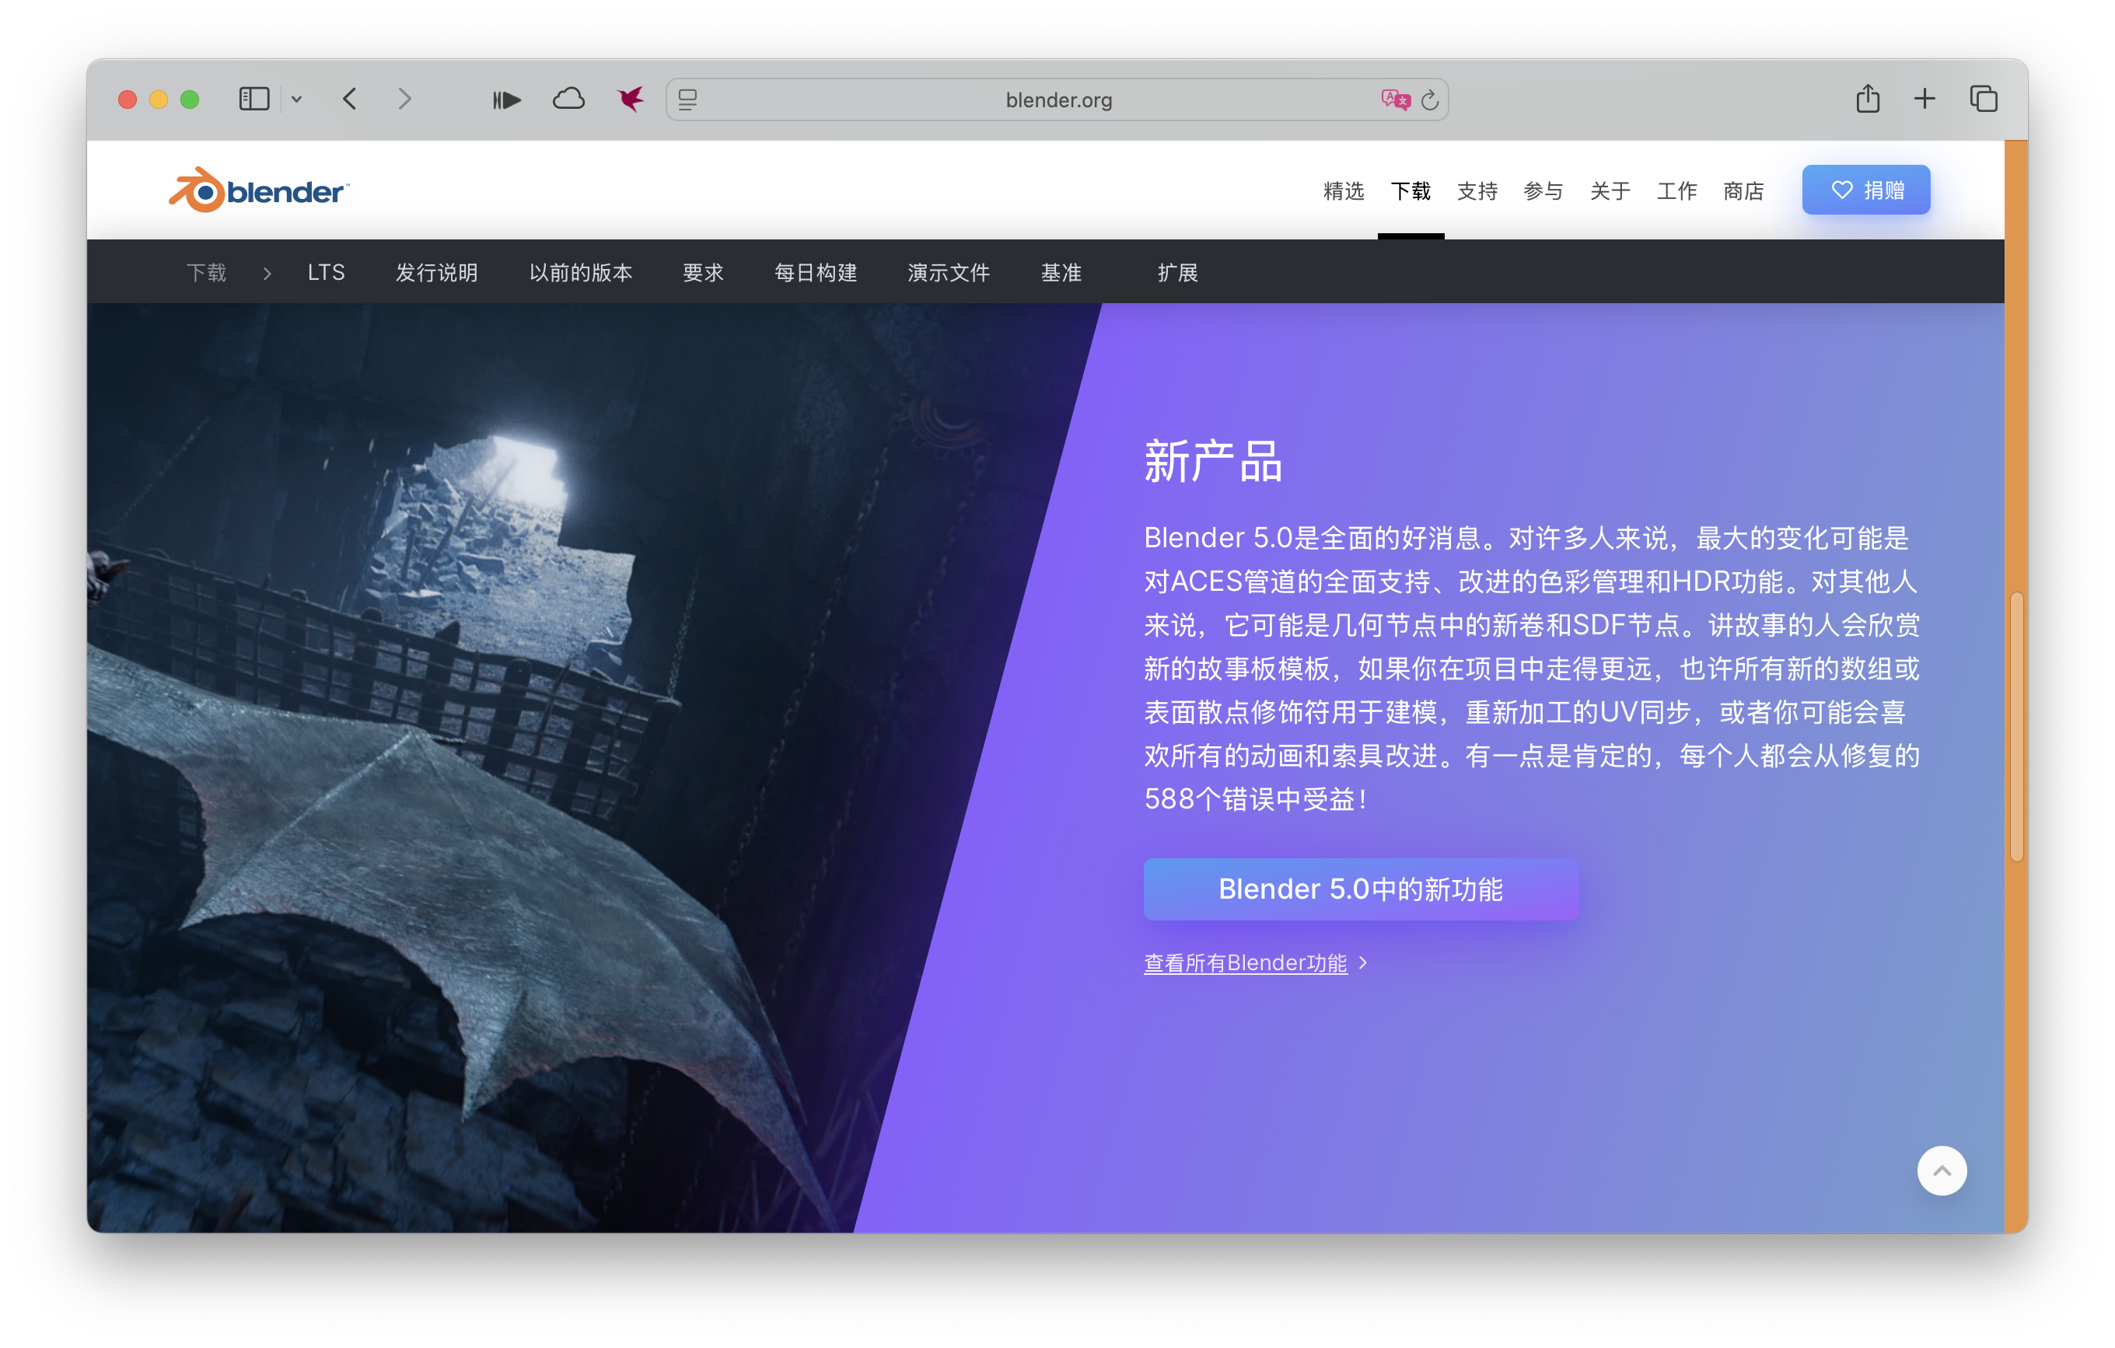Click the pink bird extension icon

tap(629, 100)
